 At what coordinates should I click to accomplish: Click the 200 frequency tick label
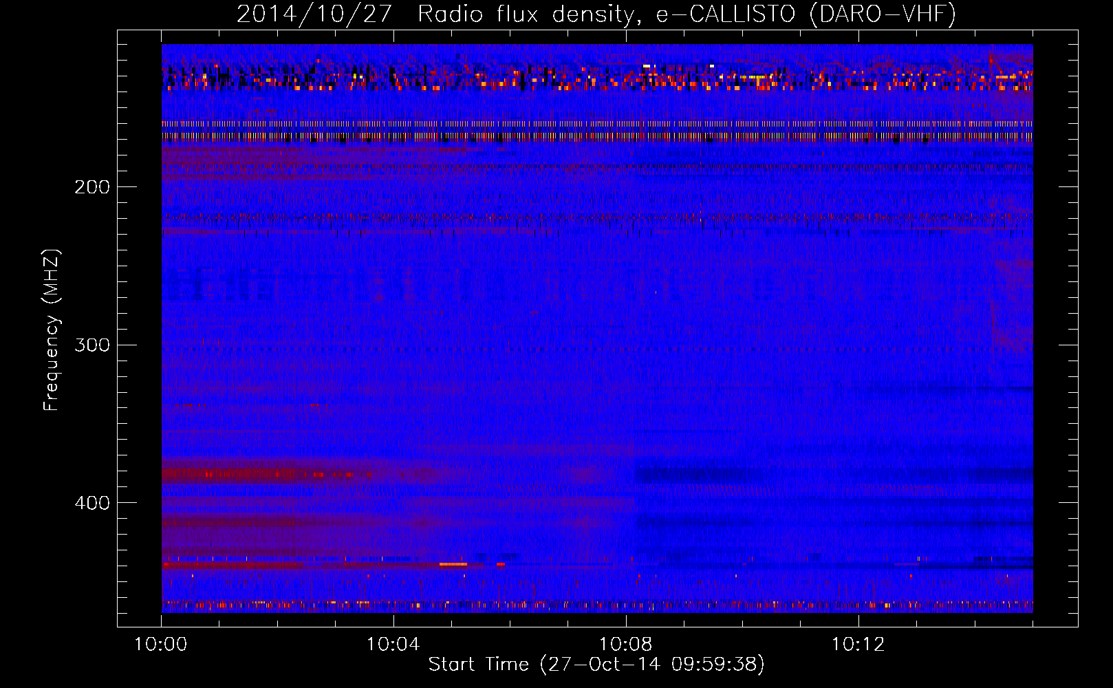pyautogui.click(x=92, y=187)
